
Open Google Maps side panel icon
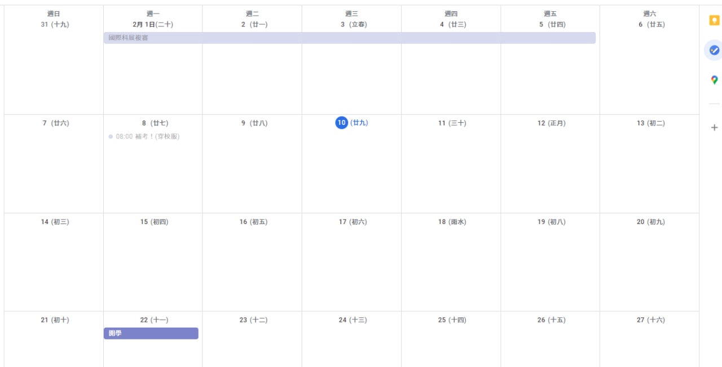pos(714,80)
